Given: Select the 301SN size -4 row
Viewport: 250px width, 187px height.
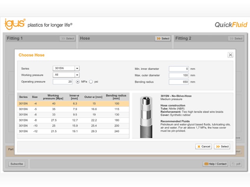Looking at the screenshot, I should (x=73, y=104).
